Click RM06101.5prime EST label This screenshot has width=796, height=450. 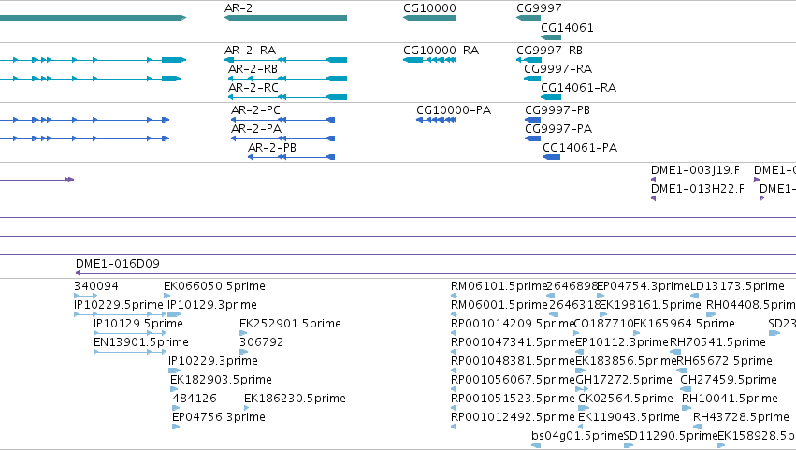(499, 286)
